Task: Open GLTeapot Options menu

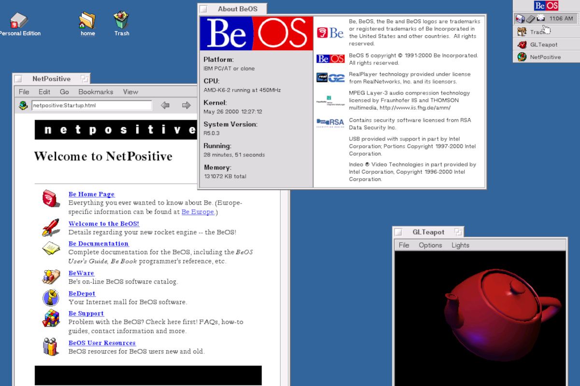Action: 430,245
